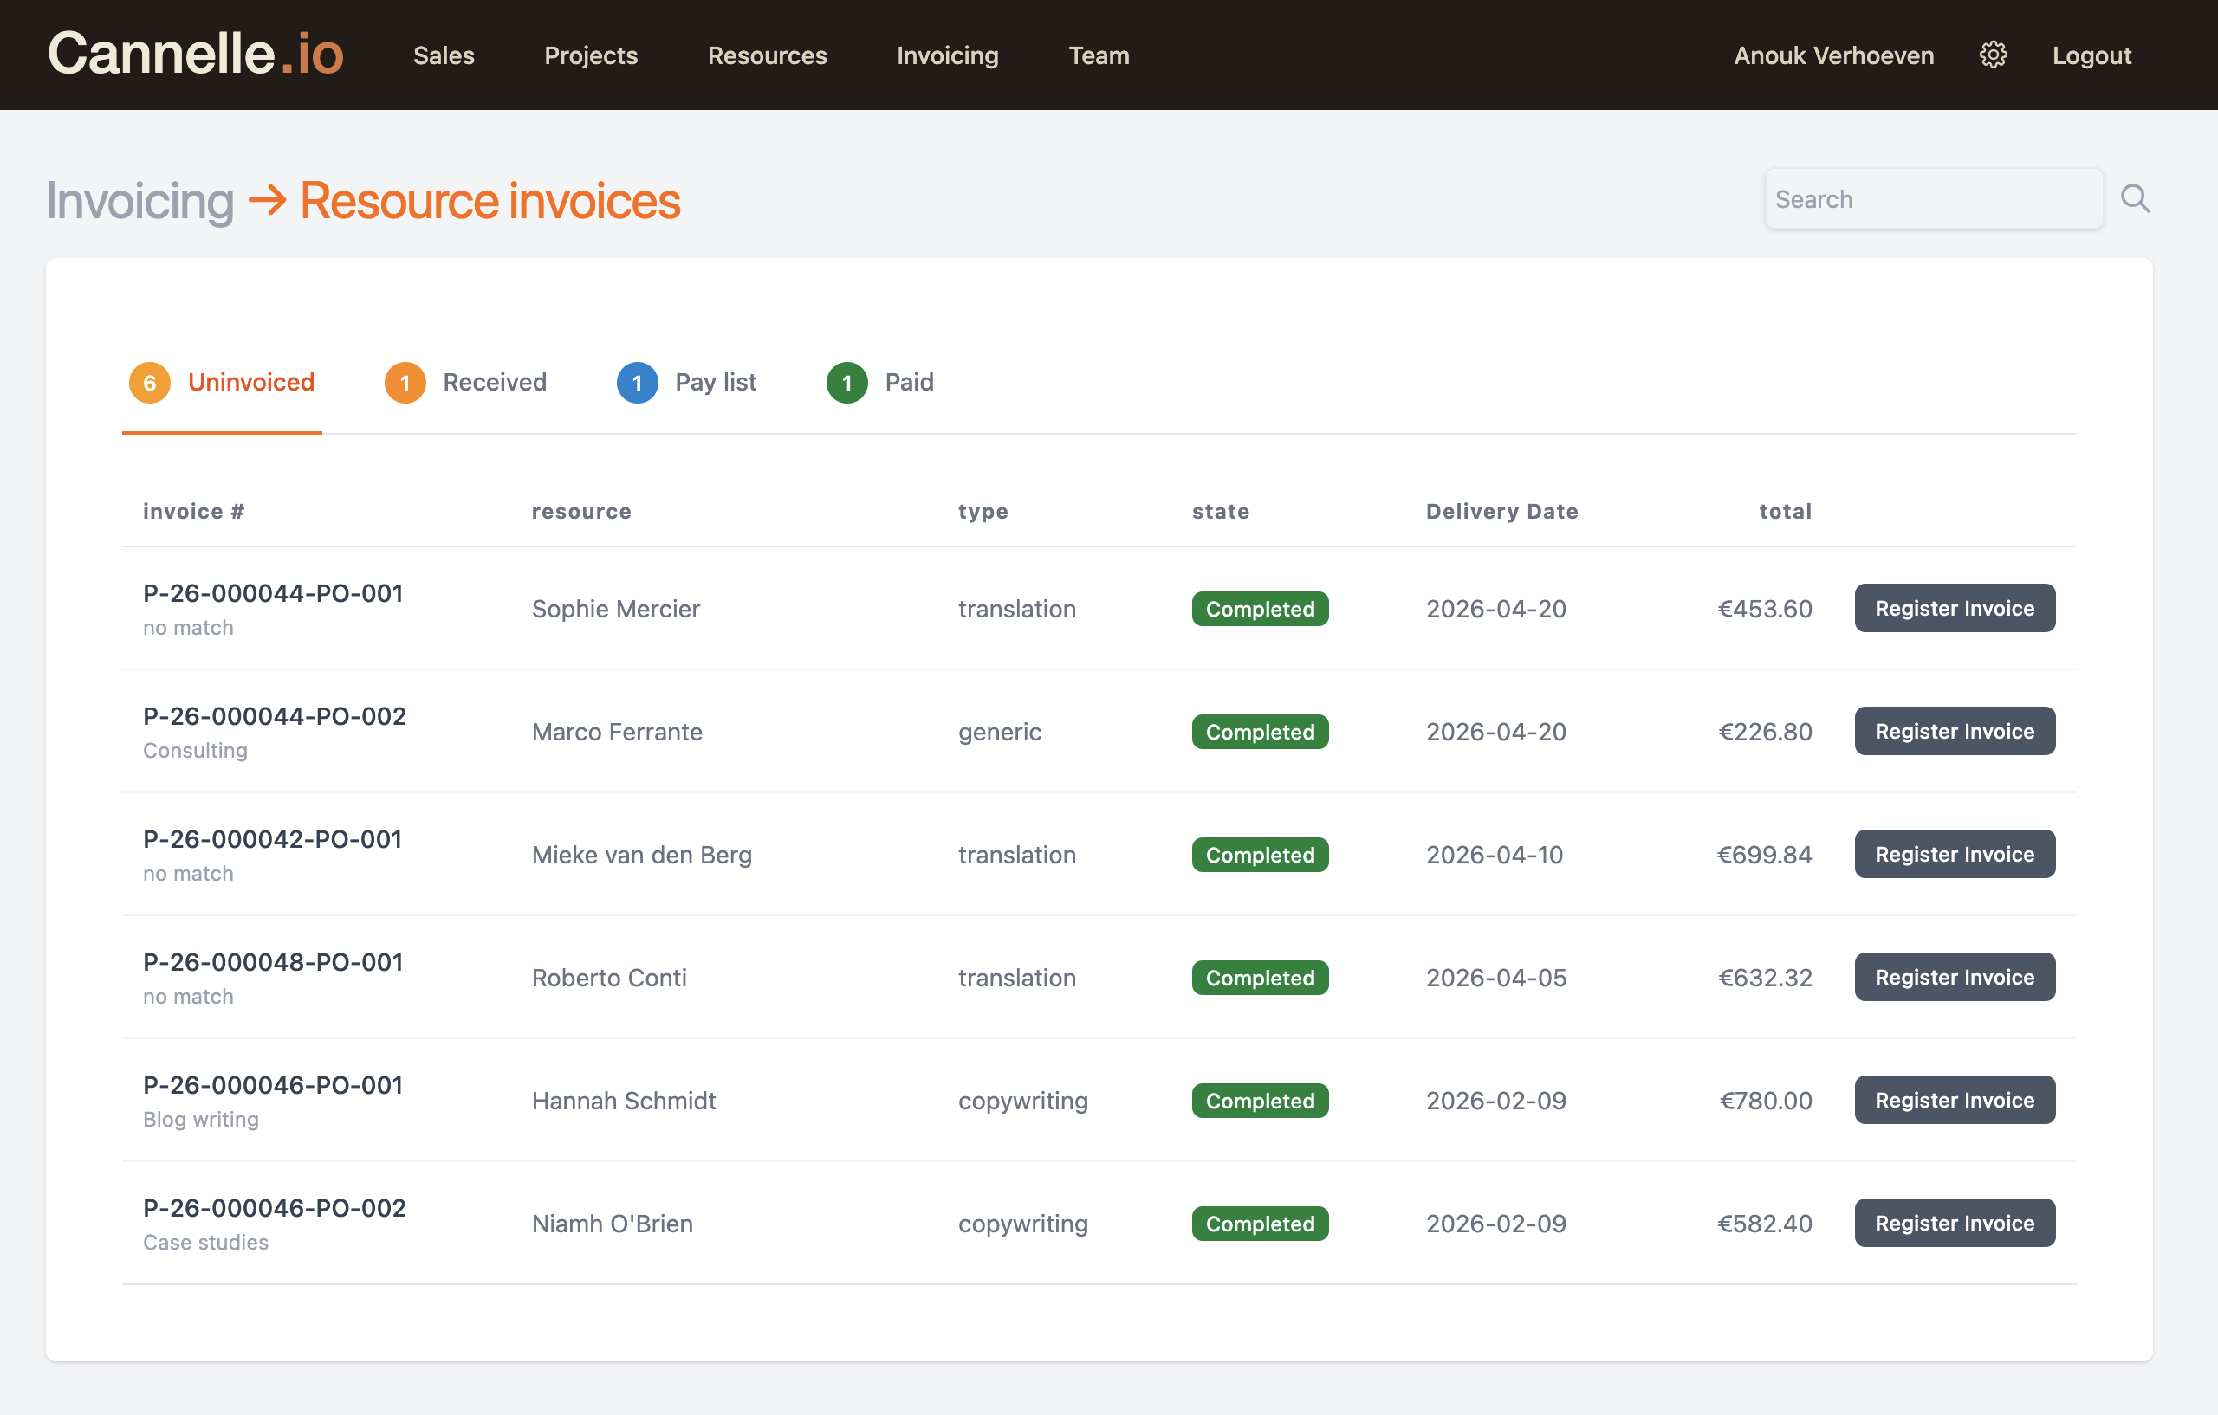
Task: Open invoice P-26-000044-PO-001
Action: [273, 593]
